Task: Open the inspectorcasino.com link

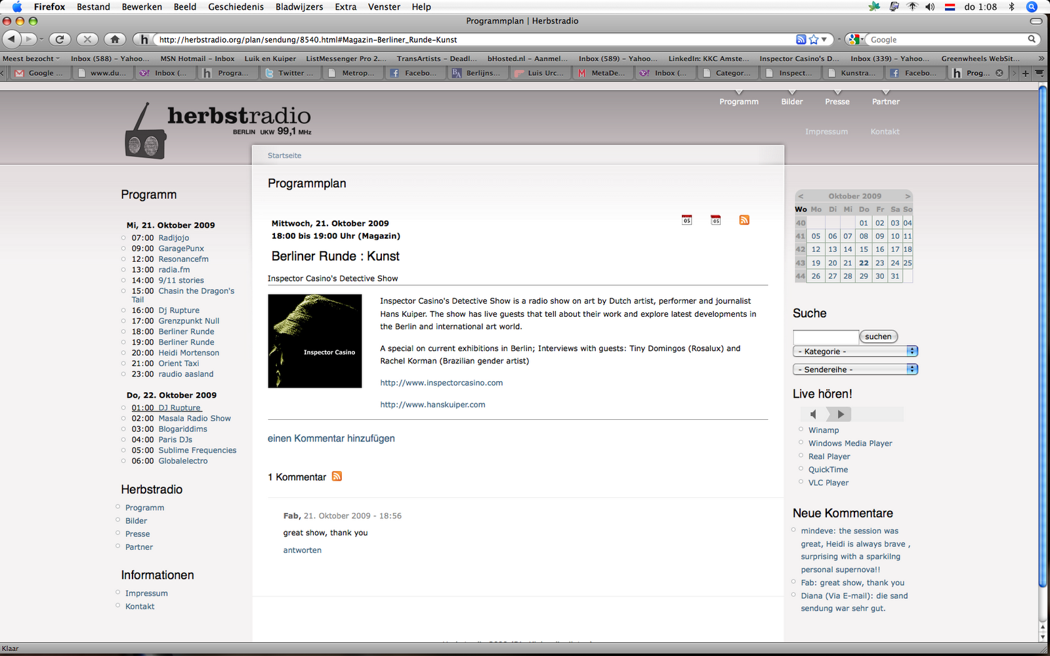Action: pyautogui.click(x=442, y=382)
